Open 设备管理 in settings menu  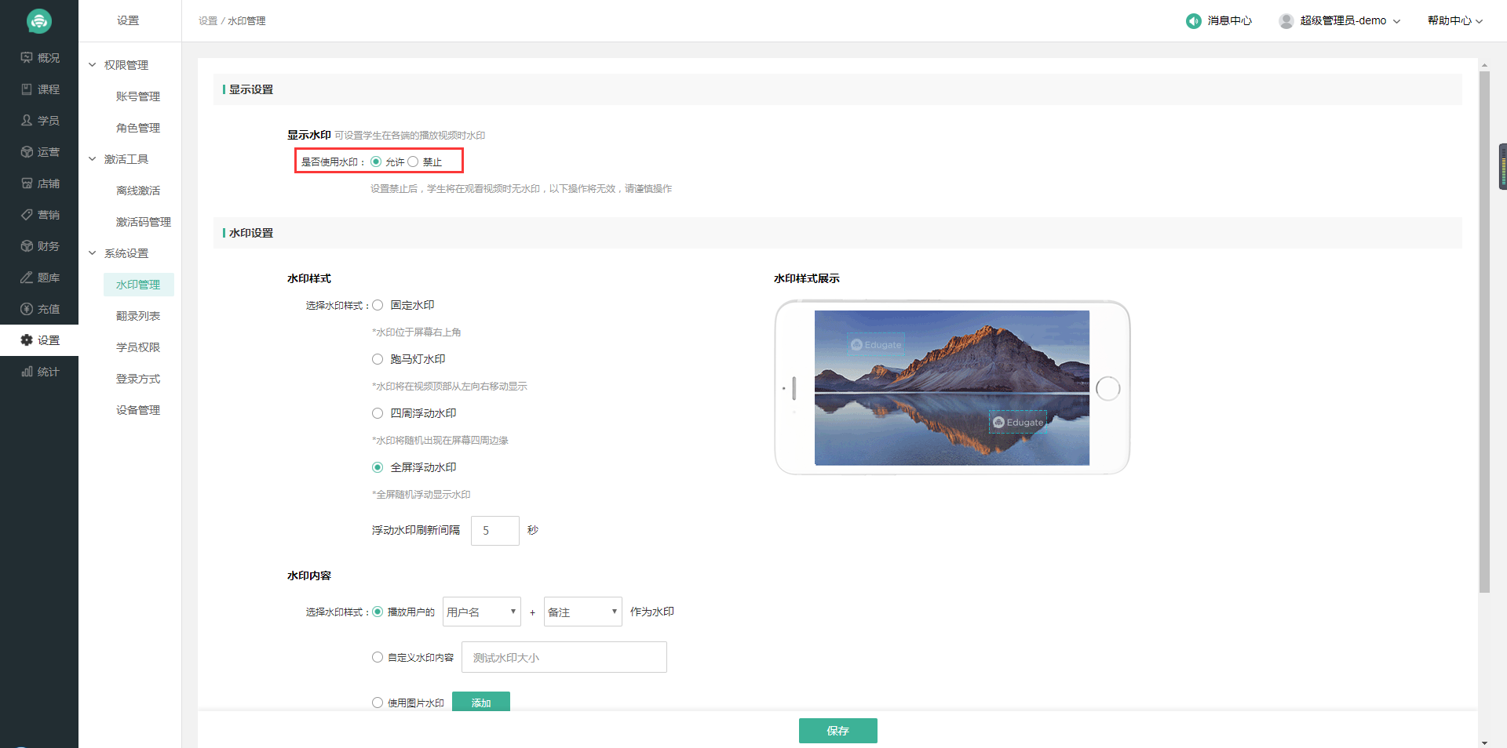pos(138,410)
